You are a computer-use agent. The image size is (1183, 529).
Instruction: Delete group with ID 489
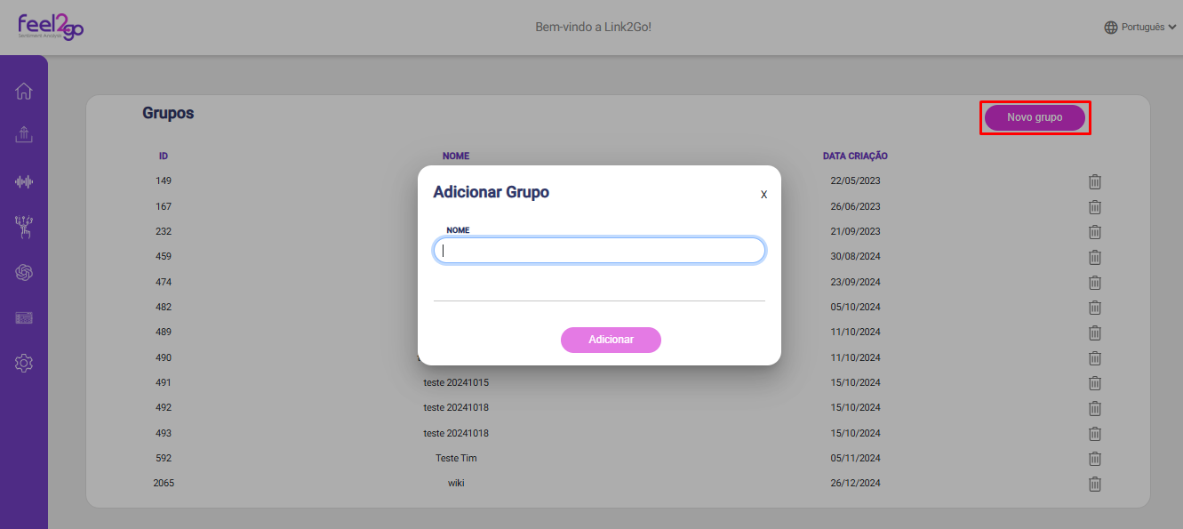pyautogui.click(x=1095, y=333)
